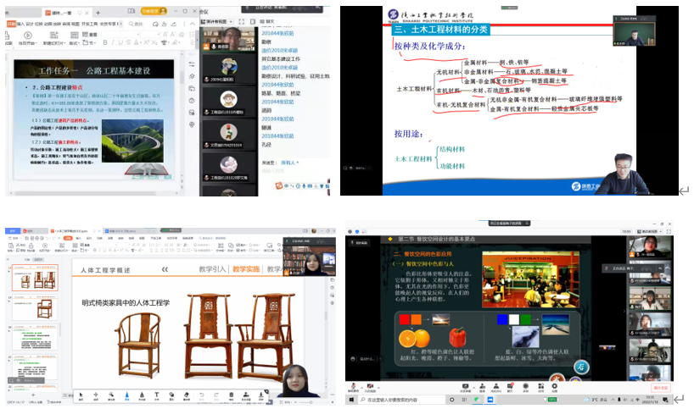This screenshot has height=409, width=694.
Task: Toggle the microphone mute button in meeting toolbar
Action: pos(353,386)
